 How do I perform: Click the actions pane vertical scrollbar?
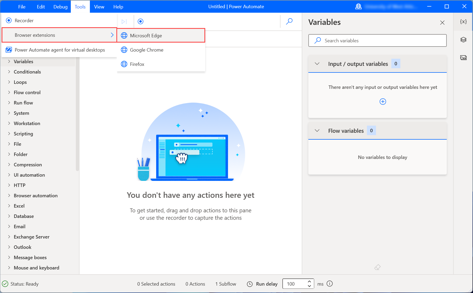point(77,114)
